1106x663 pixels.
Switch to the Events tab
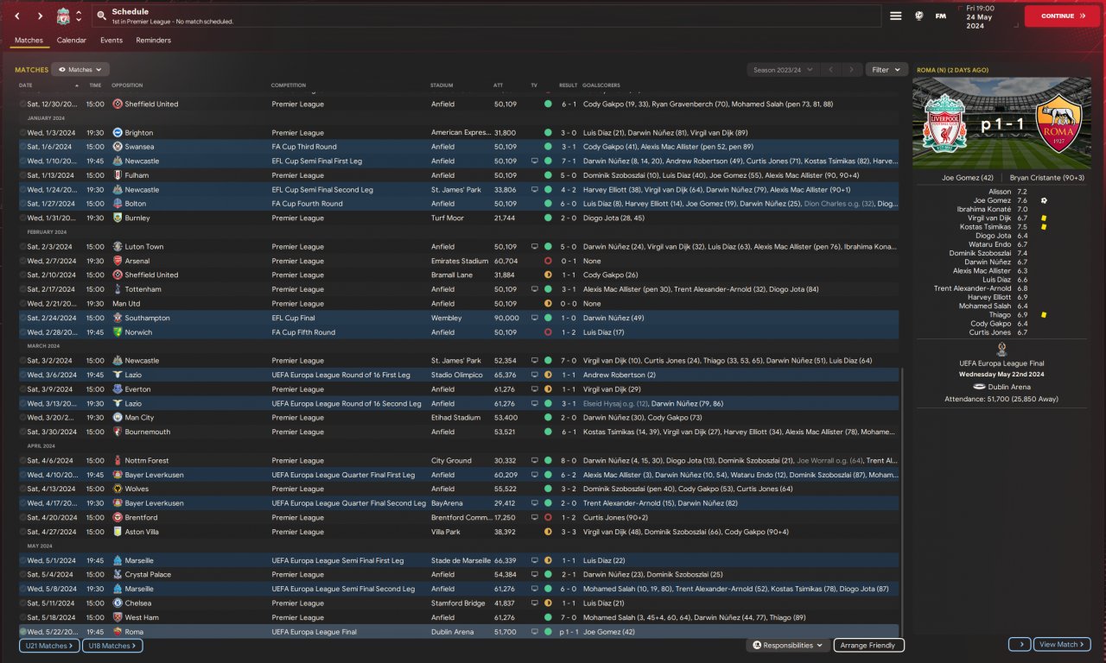tap(111, 41)
